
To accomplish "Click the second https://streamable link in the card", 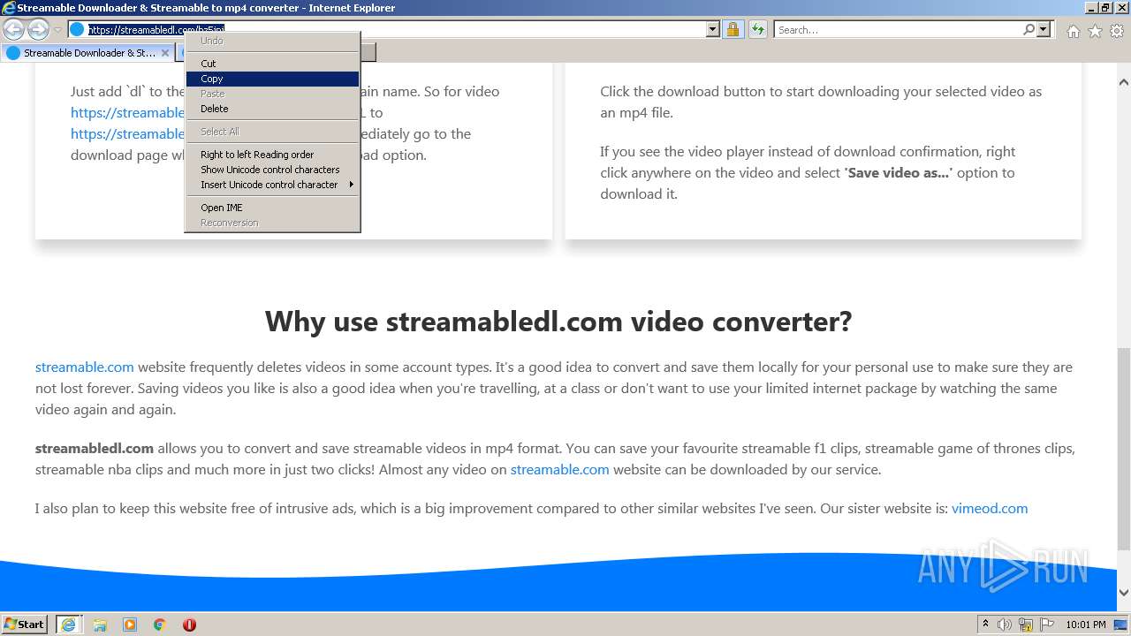I will (x=127, y=133).
